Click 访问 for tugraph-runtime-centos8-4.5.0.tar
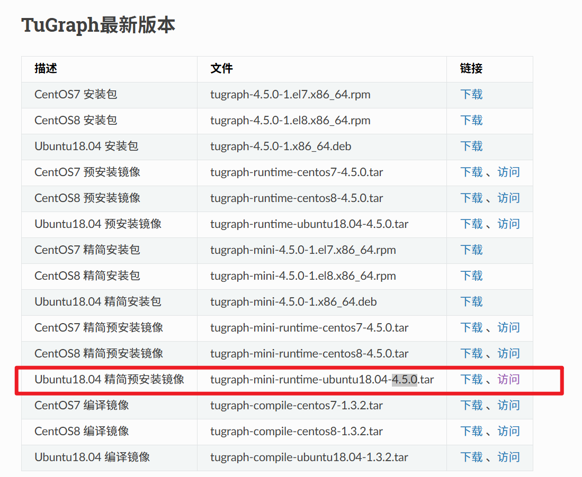 point(508,198)
